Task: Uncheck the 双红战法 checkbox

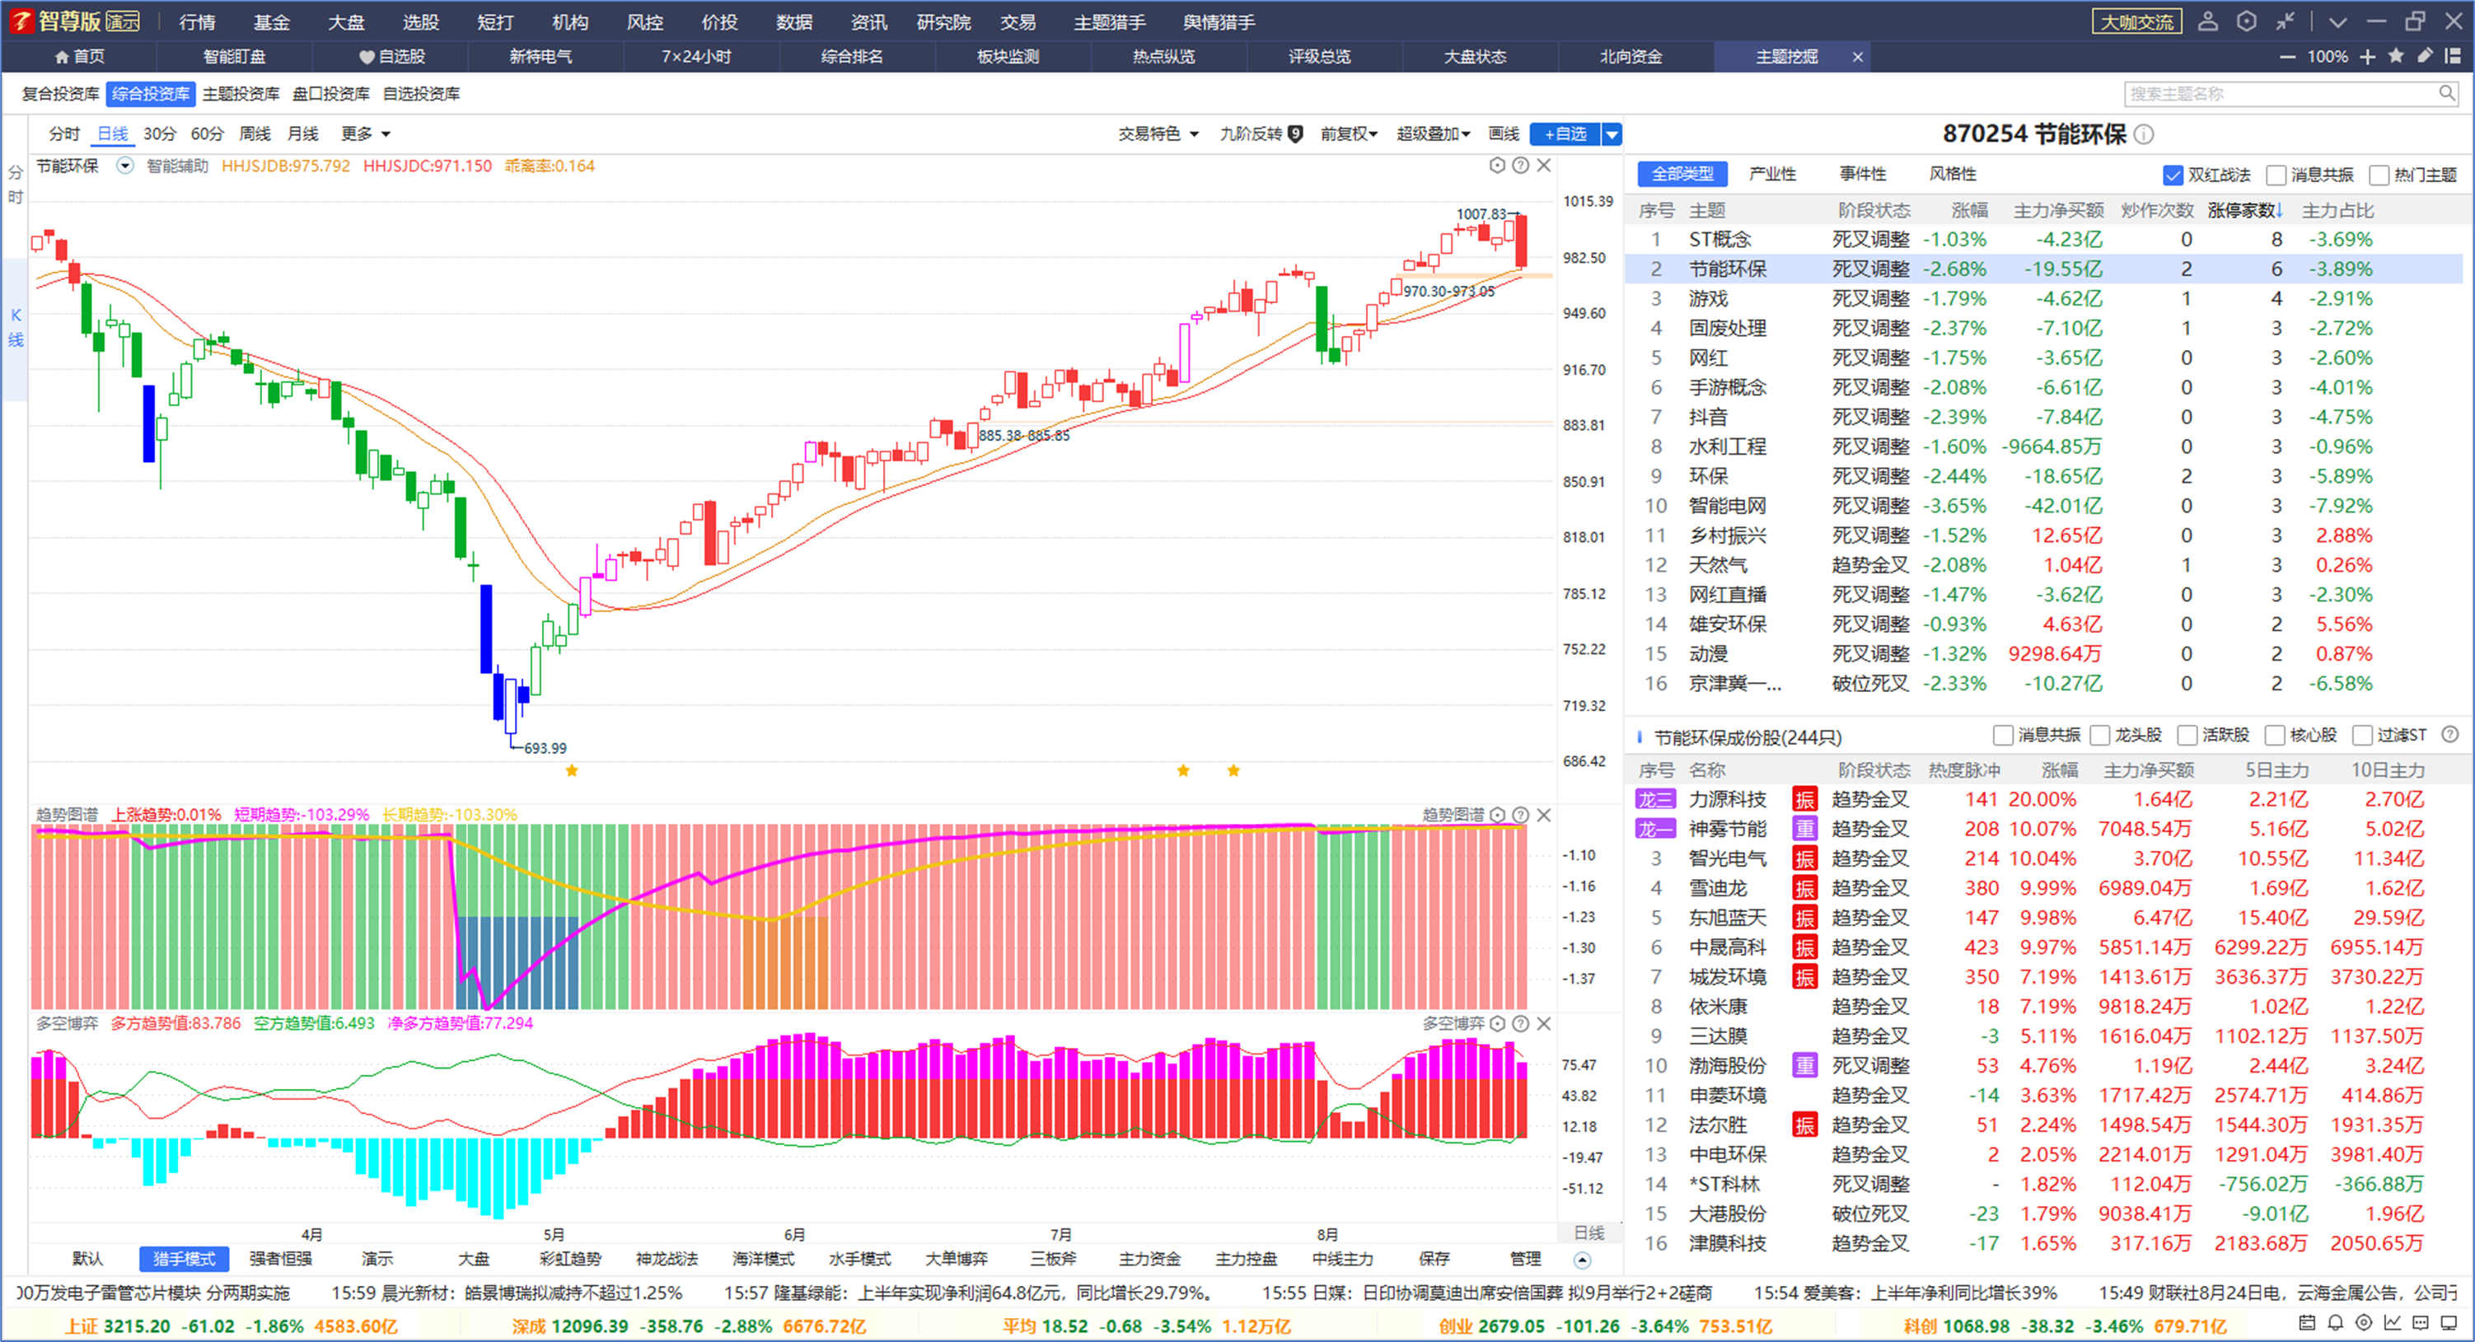Action: click(x=2173, y=175)
